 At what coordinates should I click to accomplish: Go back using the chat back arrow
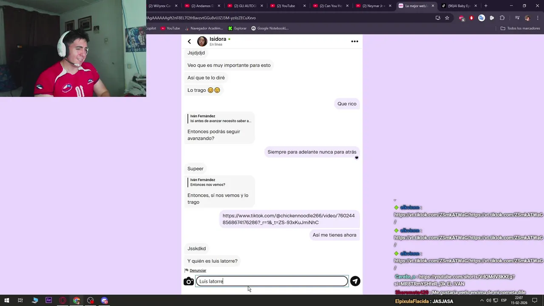tap(190, 41)
